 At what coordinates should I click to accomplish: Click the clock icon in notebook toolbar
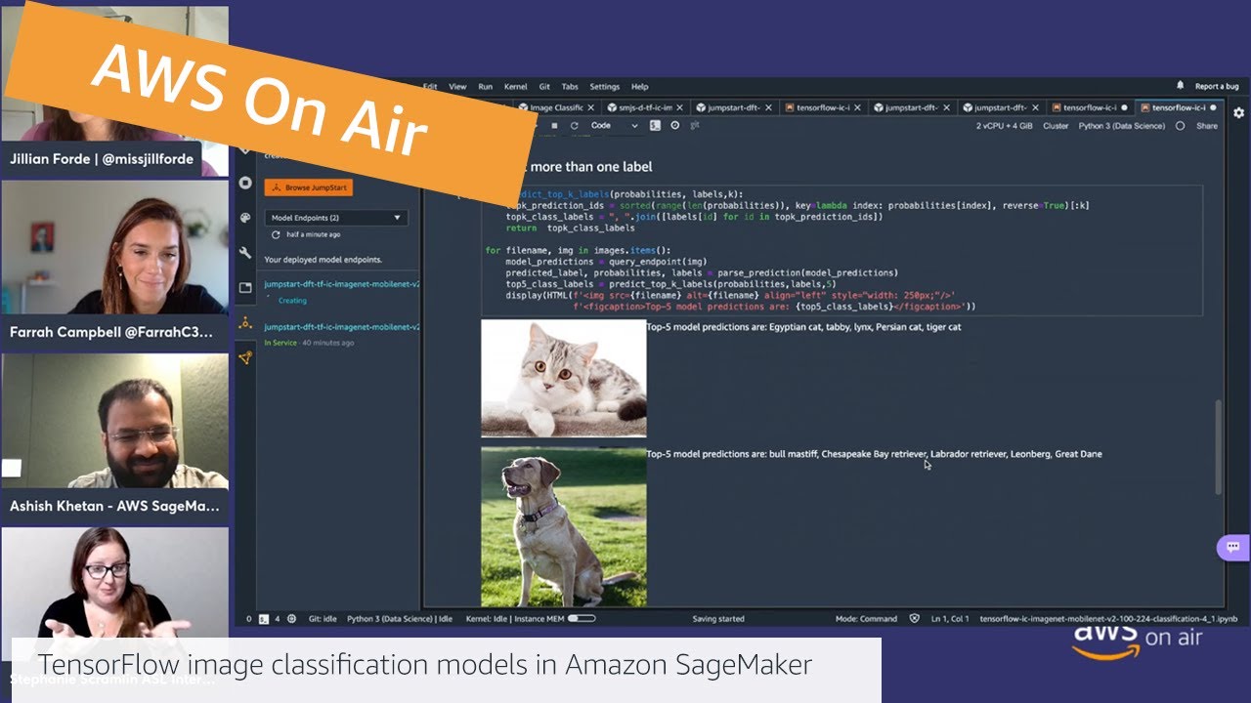[675, 126]
